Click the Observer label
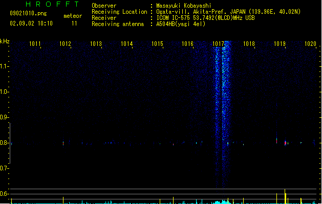Viewport: 322px width, 204px height. pos(104,6)
